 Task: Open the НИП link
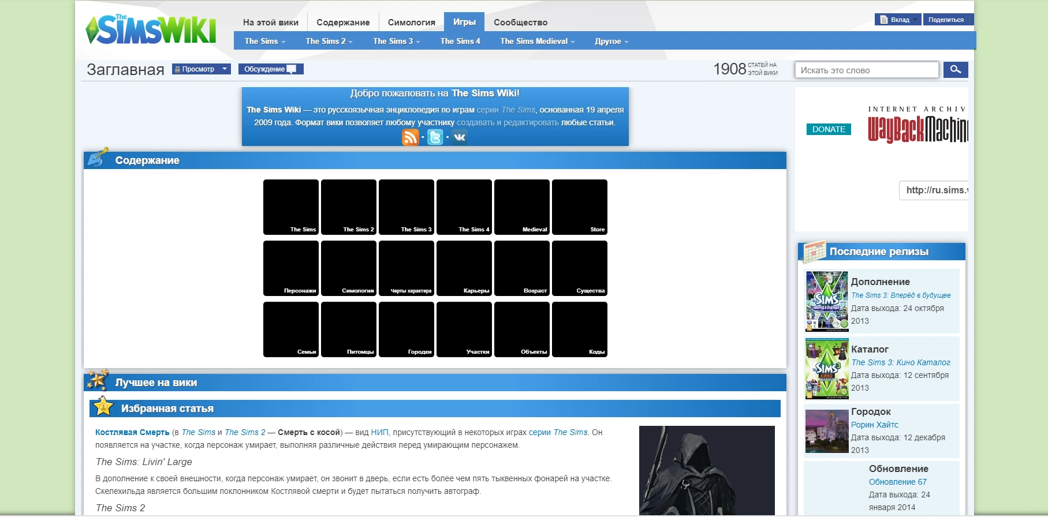coord(379,432)
